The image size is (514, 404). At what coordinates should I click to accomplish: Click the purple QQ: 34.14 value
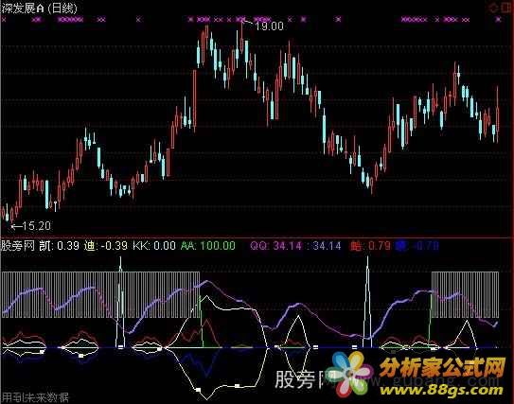click(276, 246)
